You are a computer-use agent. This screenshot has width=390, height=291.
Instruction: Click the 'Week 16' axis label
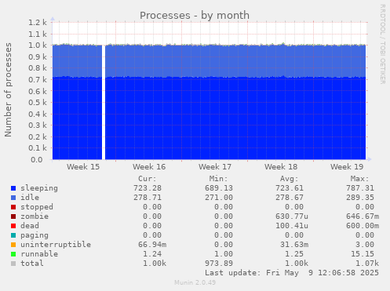click(149, 167)
